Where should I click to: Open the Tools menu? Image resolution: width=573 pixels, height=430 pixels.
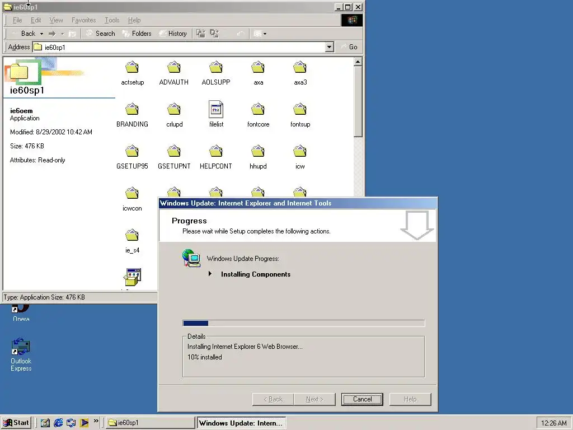[x=112, y=20]
